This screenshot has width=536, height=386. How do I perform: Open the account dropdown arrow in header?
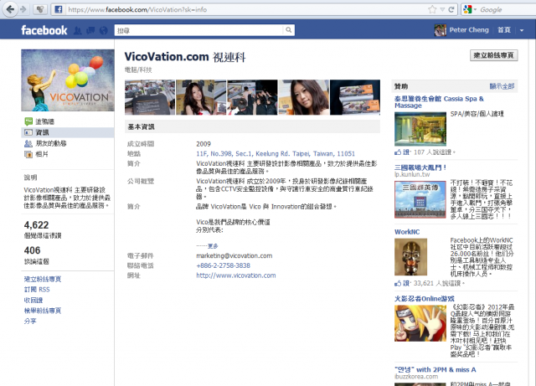pos(522,30)
